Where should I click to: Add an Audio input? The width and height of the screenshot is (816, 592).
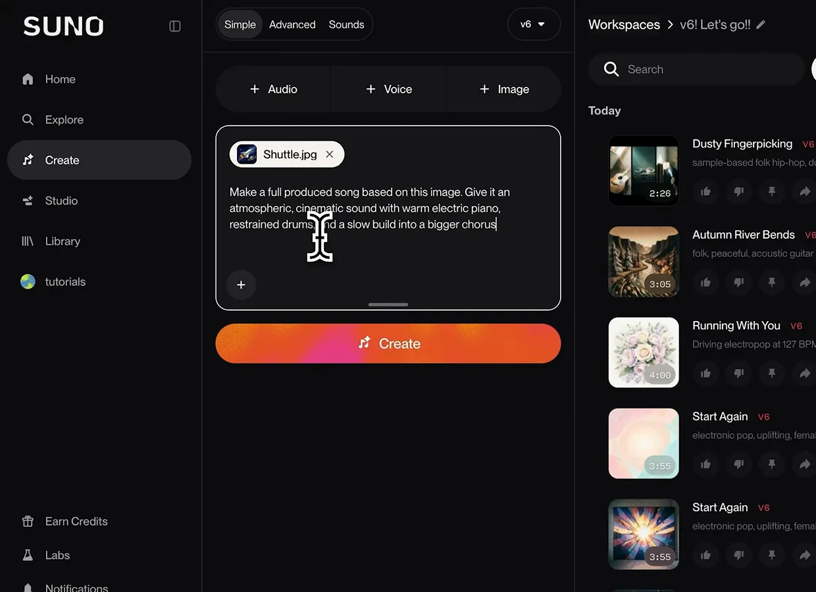point(273,89)
